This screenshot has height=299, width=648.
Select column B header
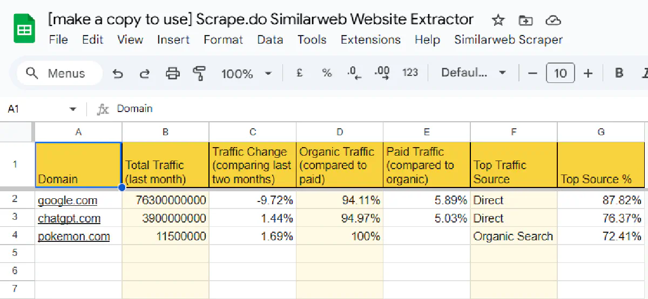166,132
